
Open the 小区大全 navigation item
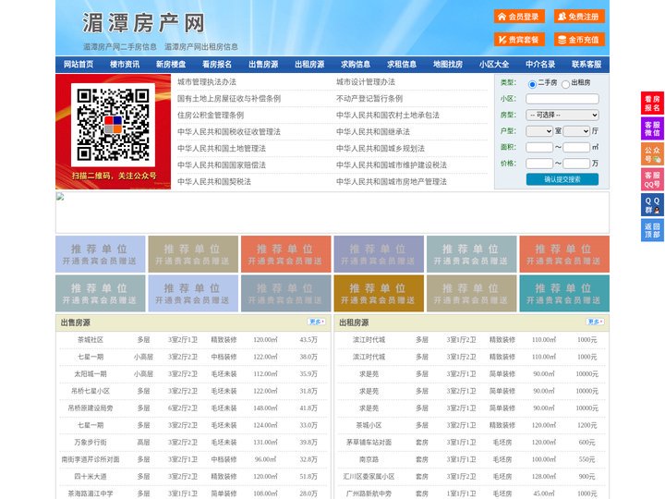(494, 65)
